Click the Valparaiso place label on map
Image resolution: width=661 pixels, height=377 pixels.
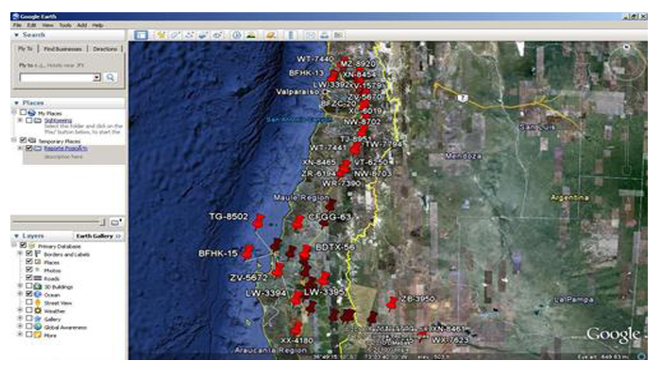297,91
